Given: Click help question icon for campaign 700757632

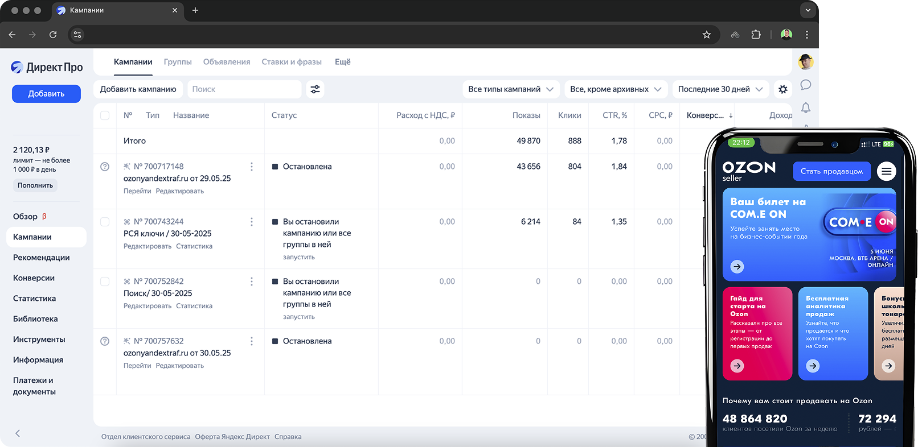Looking at the screenshot, I should pos(105,341).
